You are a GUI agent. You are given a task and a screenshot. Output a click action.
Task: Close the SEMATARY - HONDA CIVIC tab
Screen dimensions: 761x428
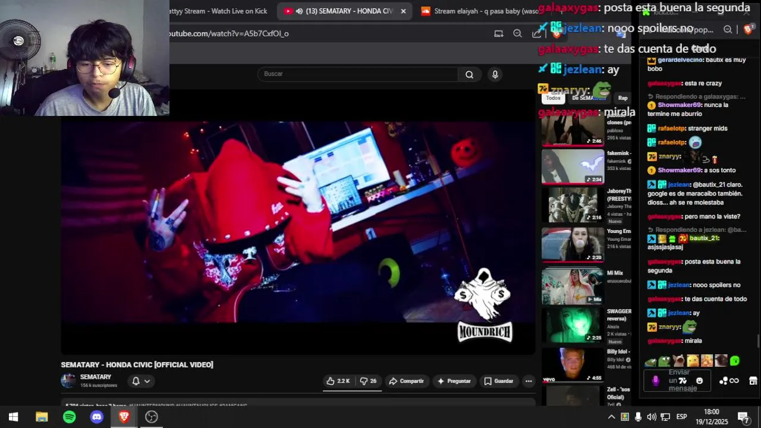pos(403,11)
